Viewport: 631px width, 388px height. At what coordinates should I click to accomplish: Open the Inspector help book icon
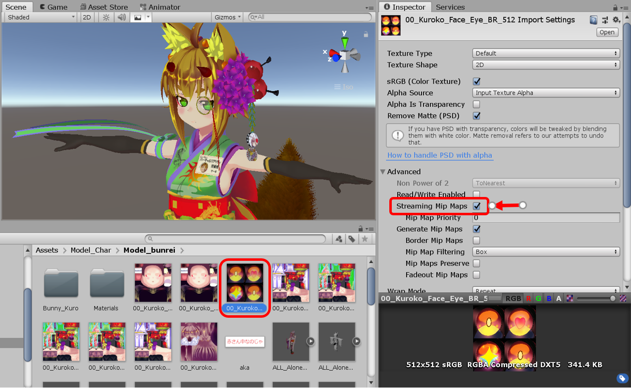[x=593, y=20]
